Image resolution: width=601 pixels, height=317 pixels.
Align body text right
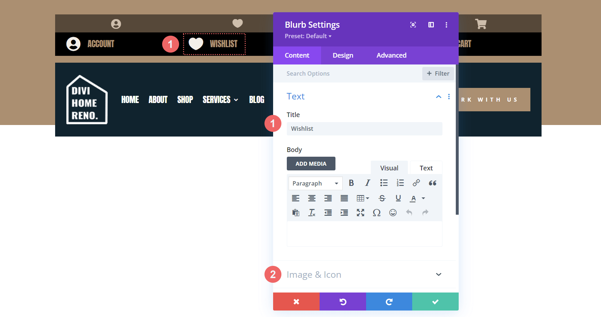(x=328, y=198)
